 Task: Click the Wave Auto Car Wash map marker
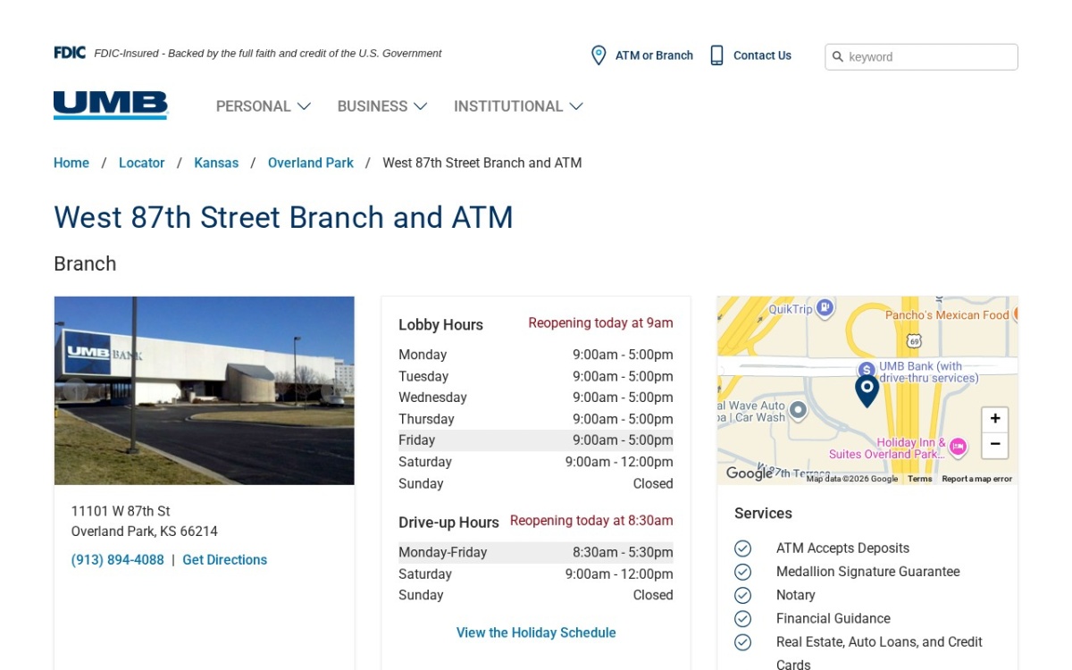(799, 410)
